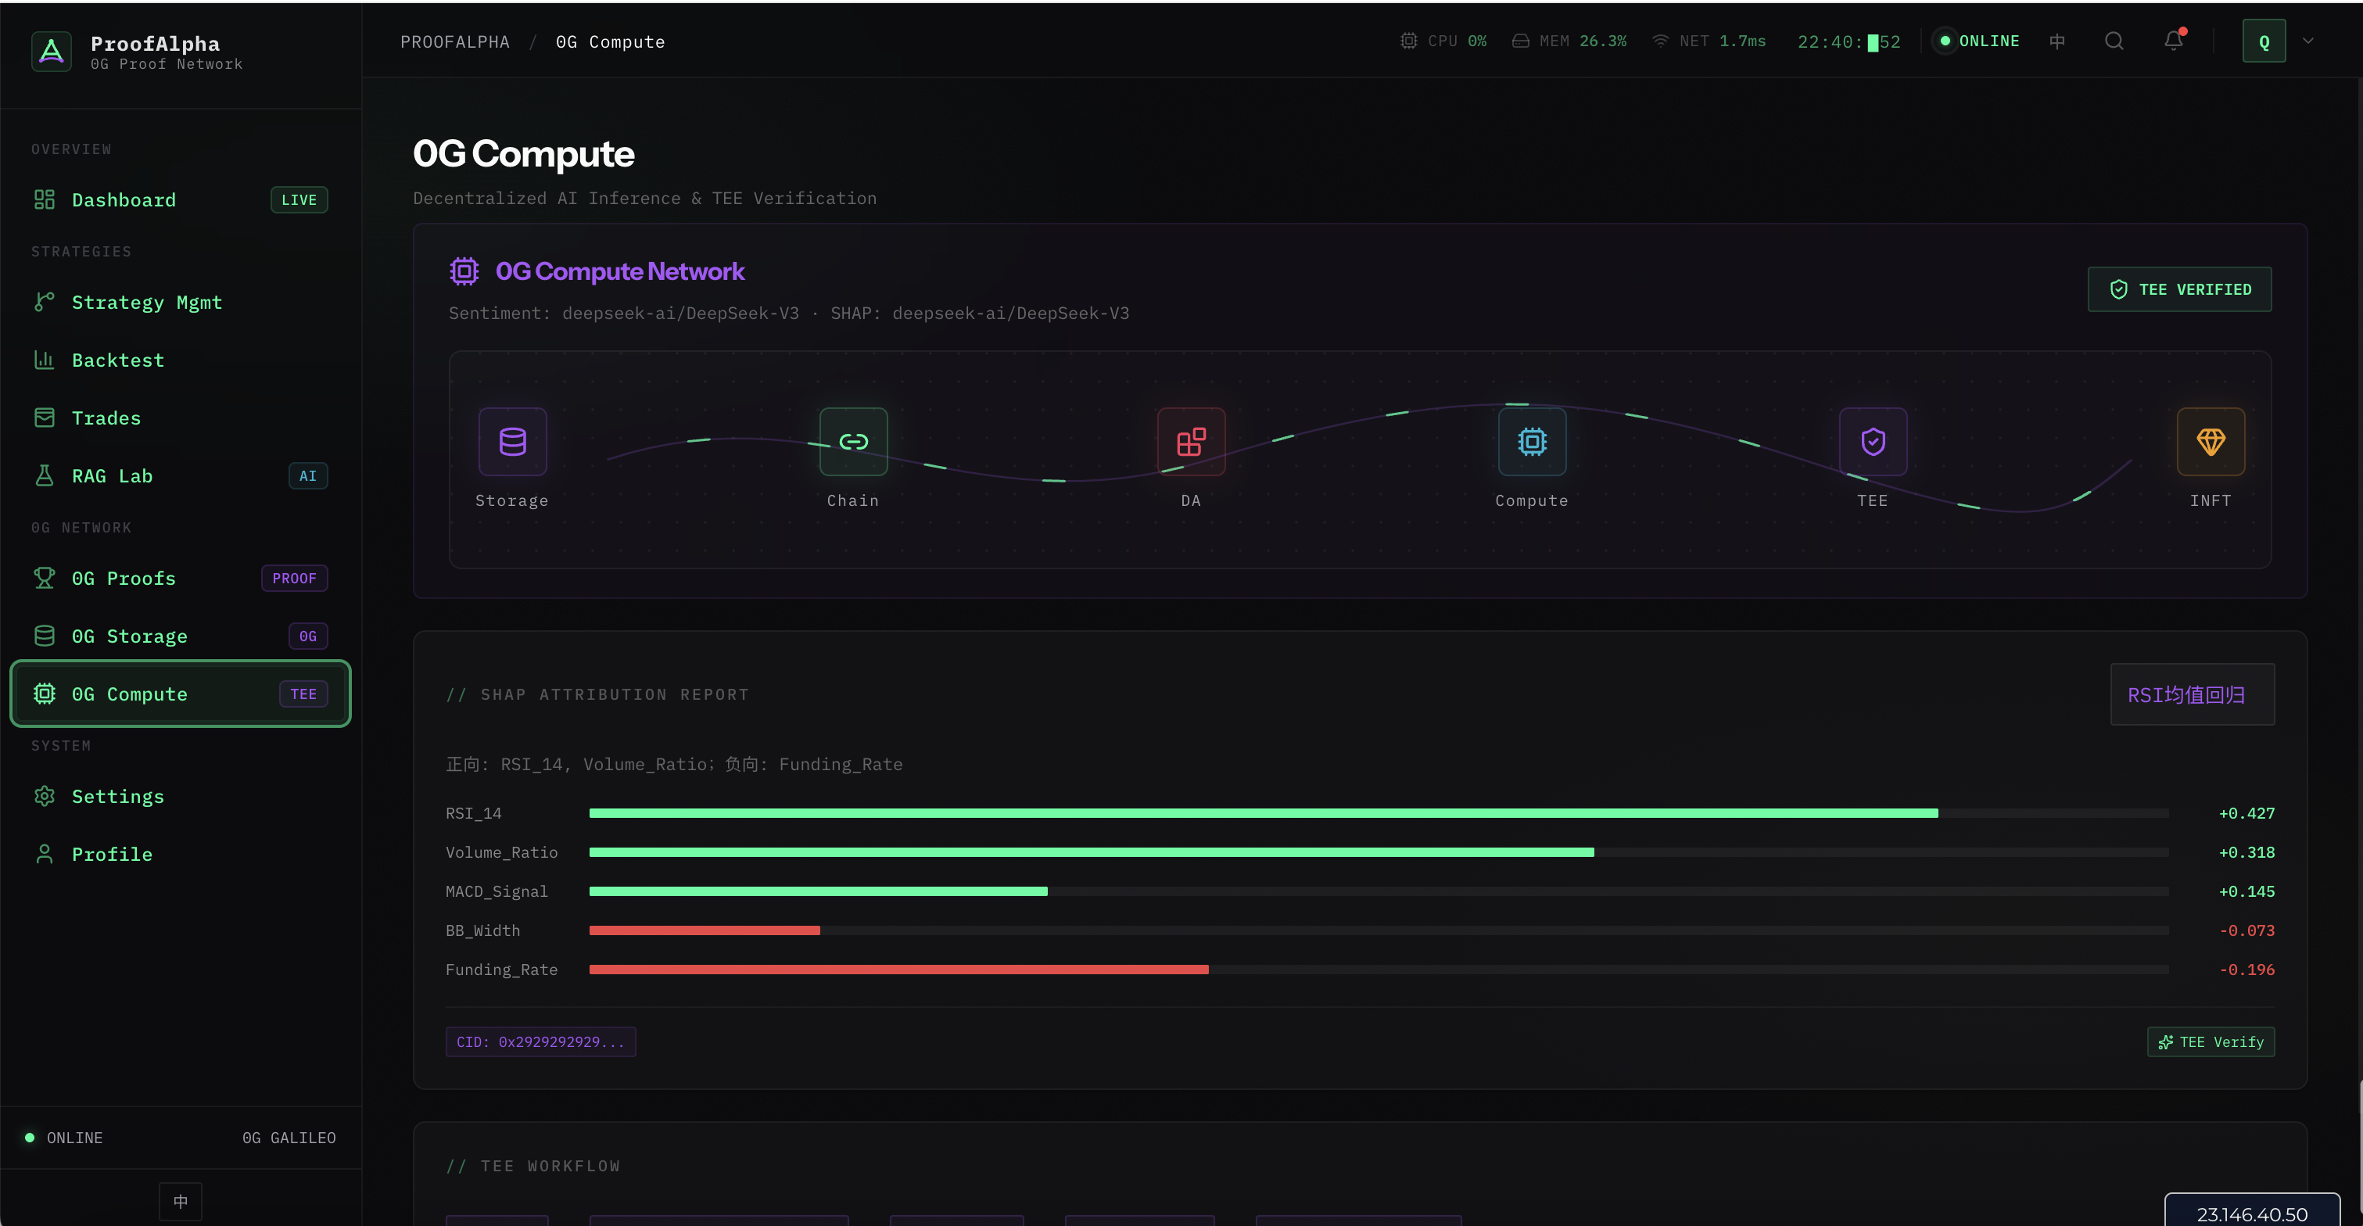Image resolution: width=2363 pixels, height=1226 pixels.
Task: Open Strategy Mgmt in the sidebar
Action: pos(181,303)
